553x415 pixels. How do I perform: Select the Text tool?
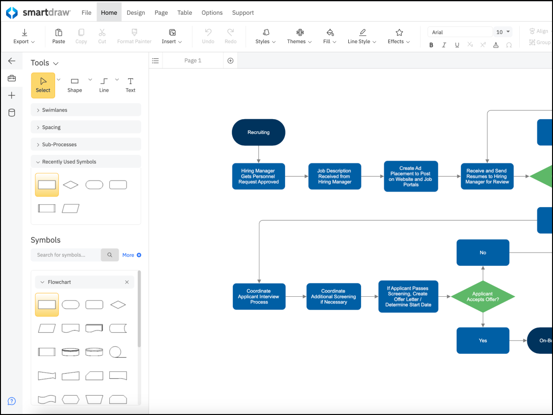tap(131, 85)
